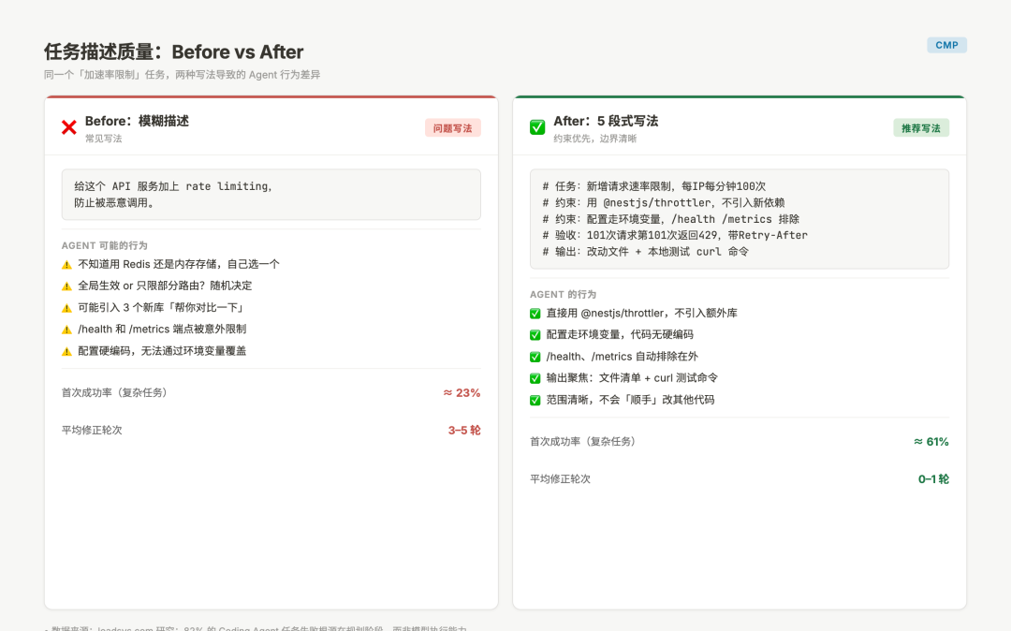This screenshot has height=631, width=1011.
Task: Click green check beside 范围清晰，不会「顺手」
Action: tap(535, 401)
